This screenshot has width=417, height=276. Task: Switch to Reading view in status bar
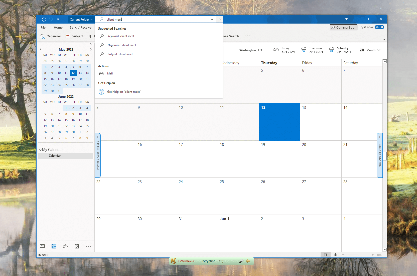pos(335,255)
